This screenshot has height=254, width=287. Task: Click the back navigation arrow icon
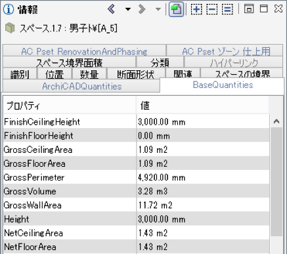[112, 9]
